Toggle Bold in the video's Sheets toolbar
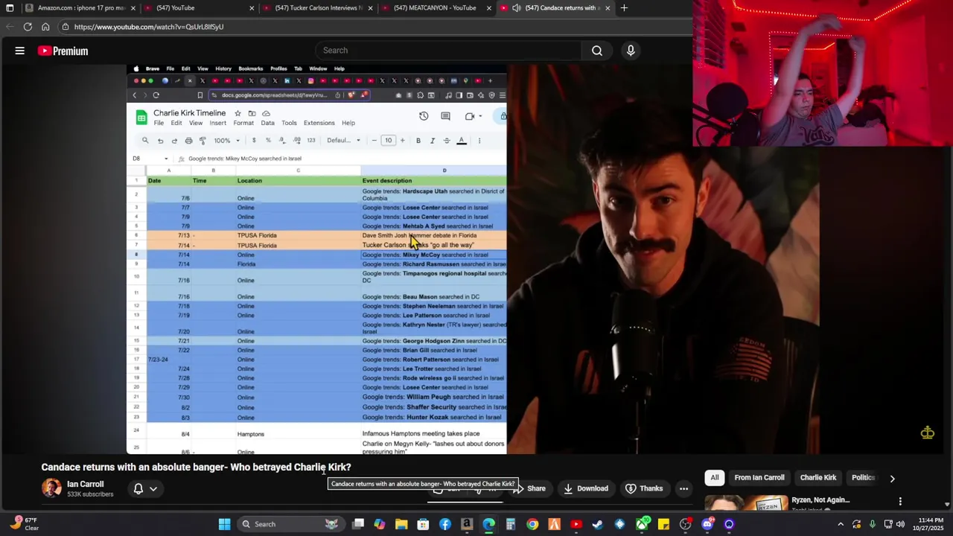The width and height of the screenshot is (953, 536). coord(418,141)
